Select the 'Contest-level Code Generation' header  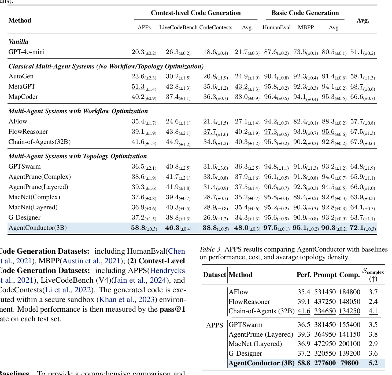click(196, 13)
